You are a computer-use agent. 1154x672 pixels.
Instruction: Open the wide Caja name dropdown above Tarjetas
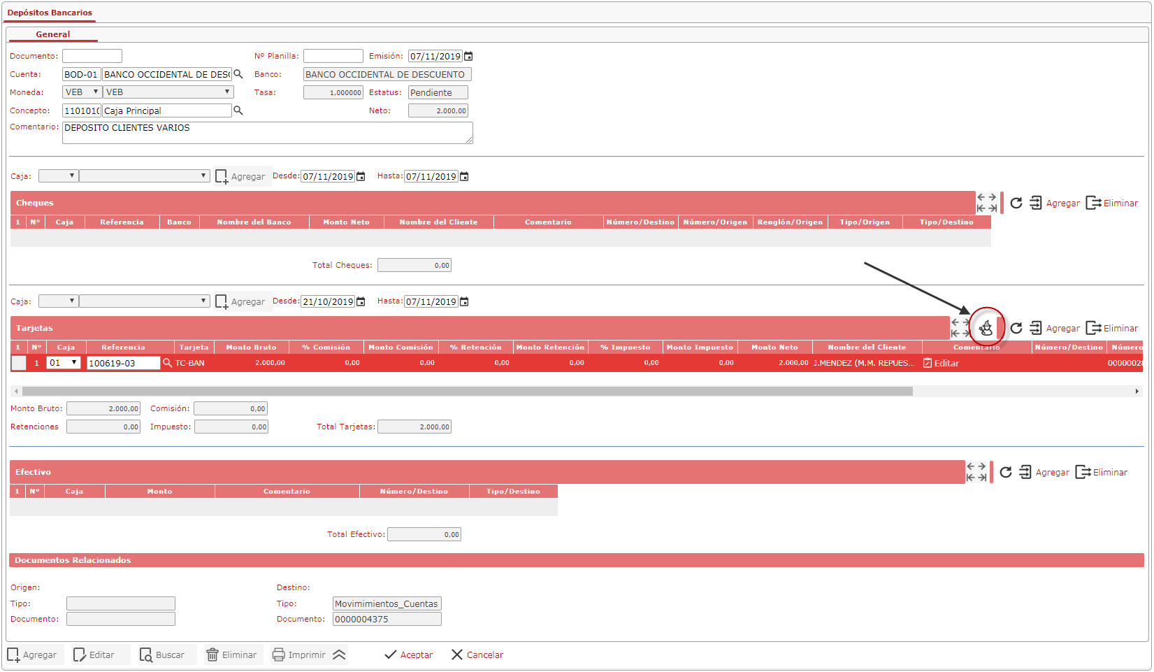pyautogui.click(x=145, y=301)
